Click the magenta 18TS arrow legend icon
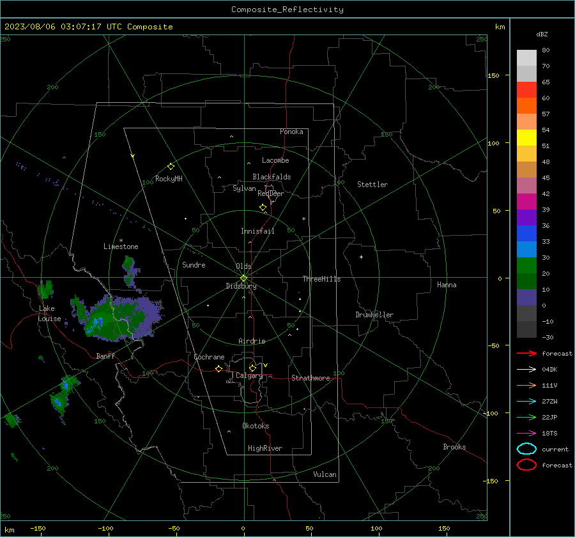 pyautogui.click(x=526, y=434)
